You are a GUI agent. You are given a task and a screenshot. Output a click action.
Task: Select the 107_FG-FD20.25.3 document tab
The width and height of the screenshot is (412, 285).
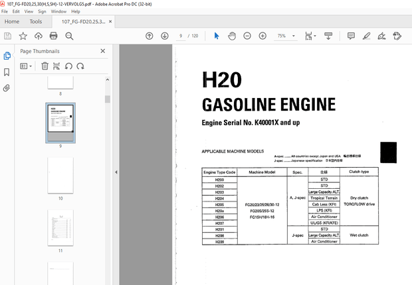tap(83, 21)
